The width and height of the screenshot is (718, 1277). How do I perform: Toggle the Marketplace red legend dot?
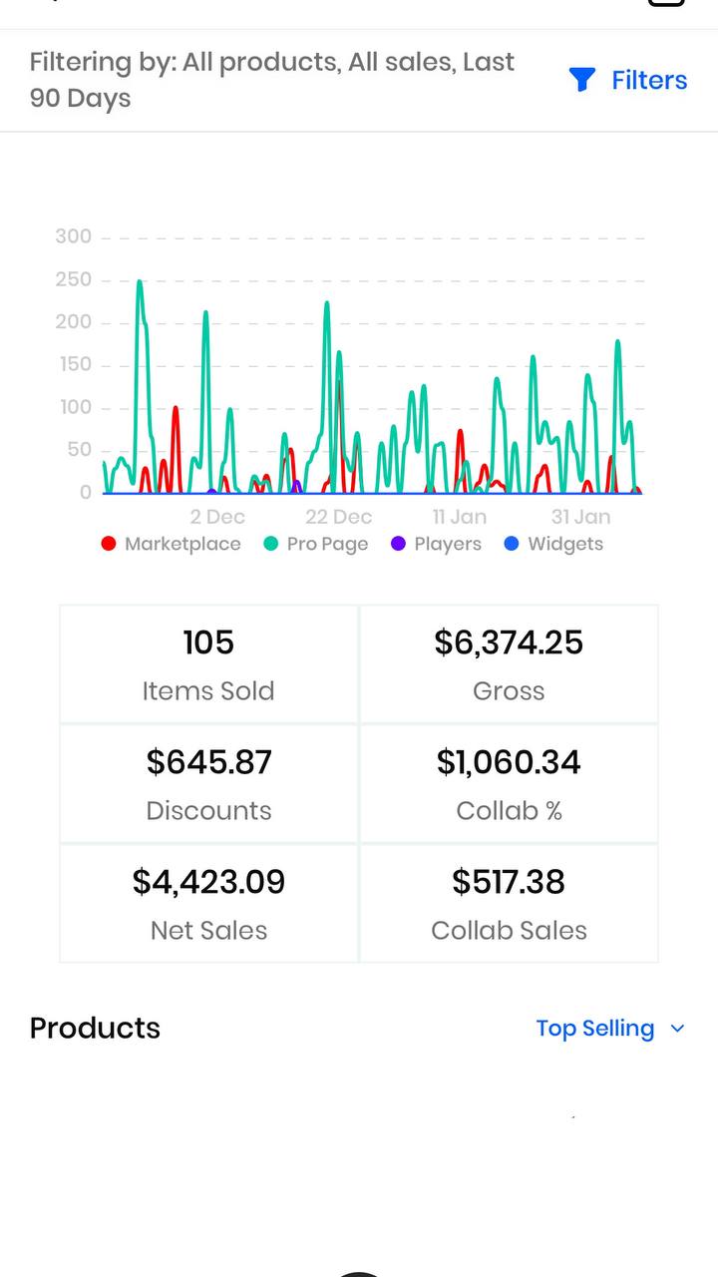pyautogui.click(x=109, y=544)
